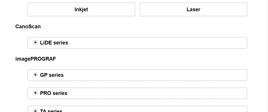The height and width of the screenshot is (112, 268).
Task: Select the Laser printer category
Action: click(x=193, y=9)
